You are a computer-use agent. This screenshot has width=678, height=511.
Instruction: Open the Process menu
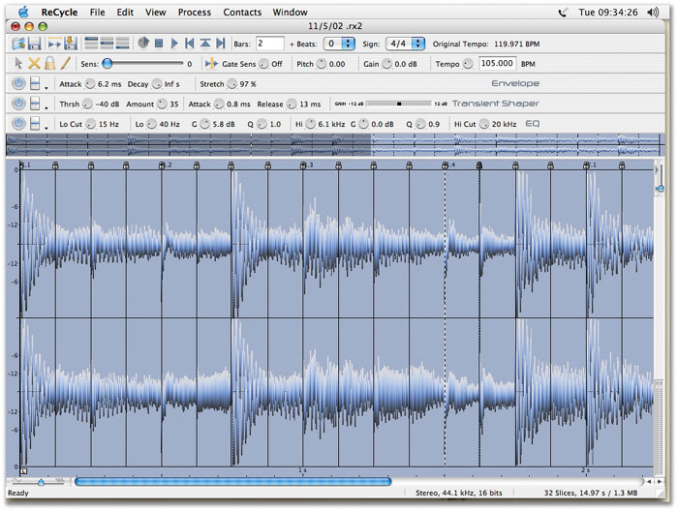(195, 13)
